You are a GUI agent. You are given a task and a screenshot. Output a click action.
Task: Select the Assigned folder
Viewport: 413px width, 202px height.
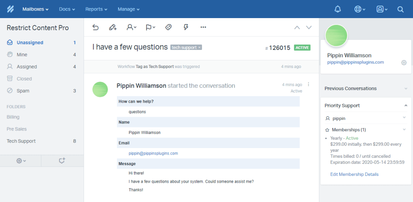pos(42,67)
